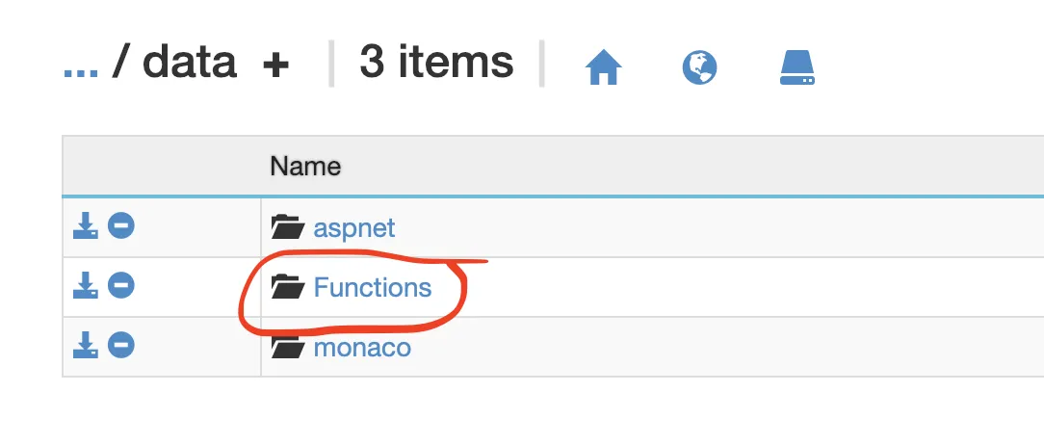Open the aspnet folder link
Screen dimensions: 1044x445
354,229
